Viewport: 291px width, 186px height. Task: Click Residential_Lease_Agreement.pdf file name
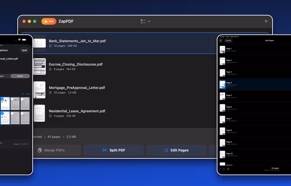(77, 111)
